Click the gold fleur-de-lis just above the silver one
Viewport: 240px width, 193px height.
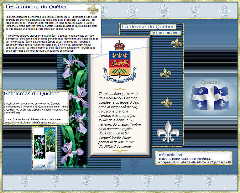[167, 102]
